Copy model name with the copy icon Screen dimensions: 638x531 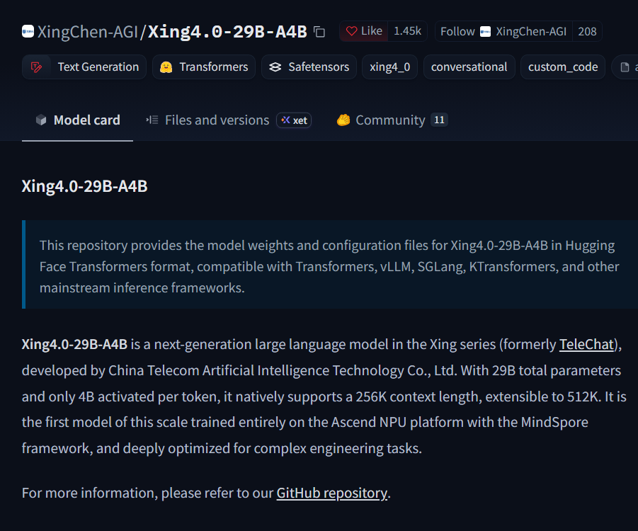point(319,32)
